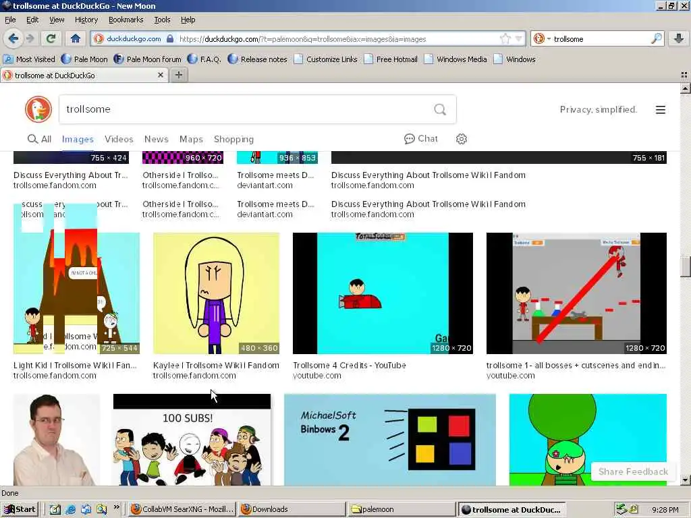Image resolution: width=691 pixels, height=518 pixels.
Task: Open the 100 SUBS! image thumbnail
Action: 192,440
